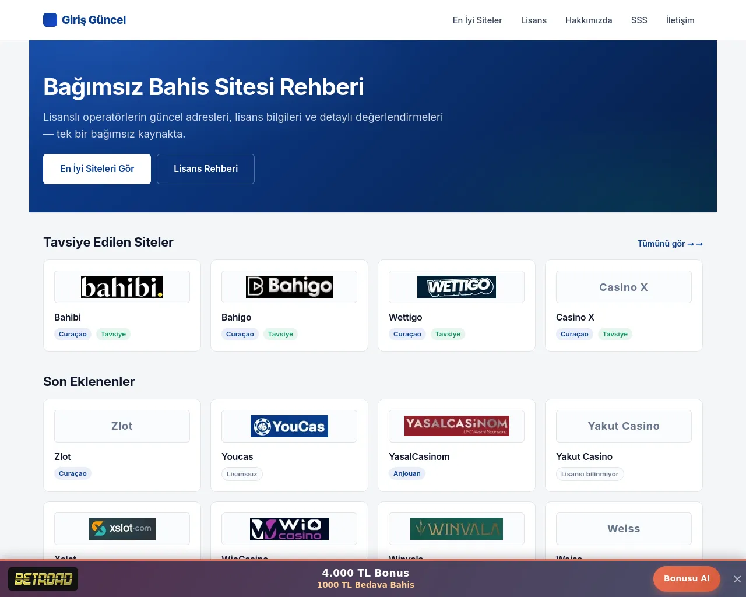Open the YasalCasinom site name
Screen dimensions: 746x597
click(x=419, y=456)
